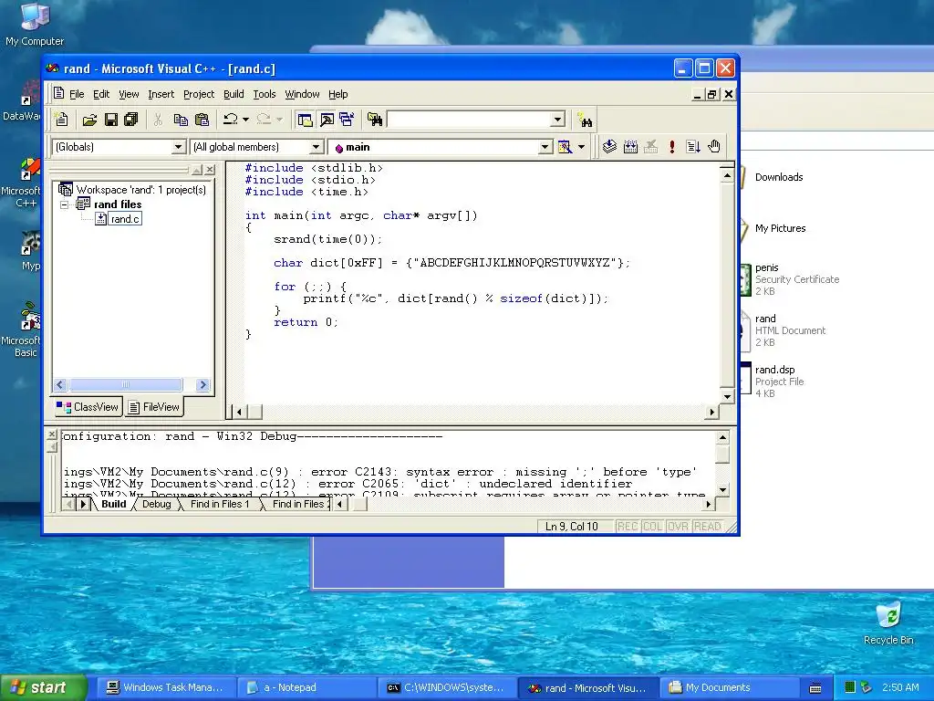
Task: Open the Tools menu
Action: pos(264,94)
